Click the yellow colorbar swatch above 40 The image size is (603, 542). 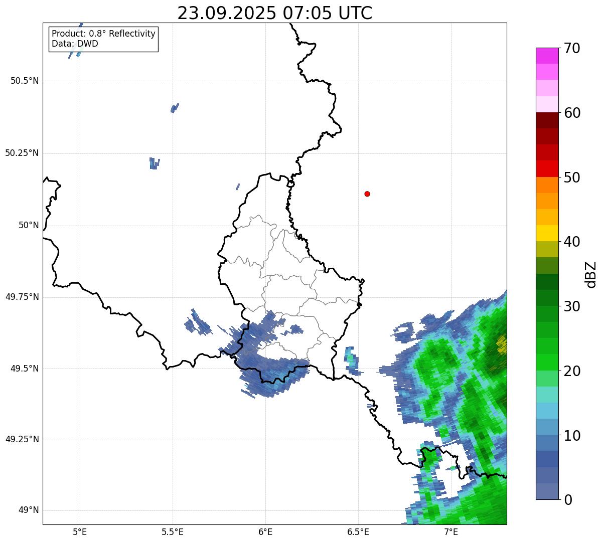coord(547,233)
